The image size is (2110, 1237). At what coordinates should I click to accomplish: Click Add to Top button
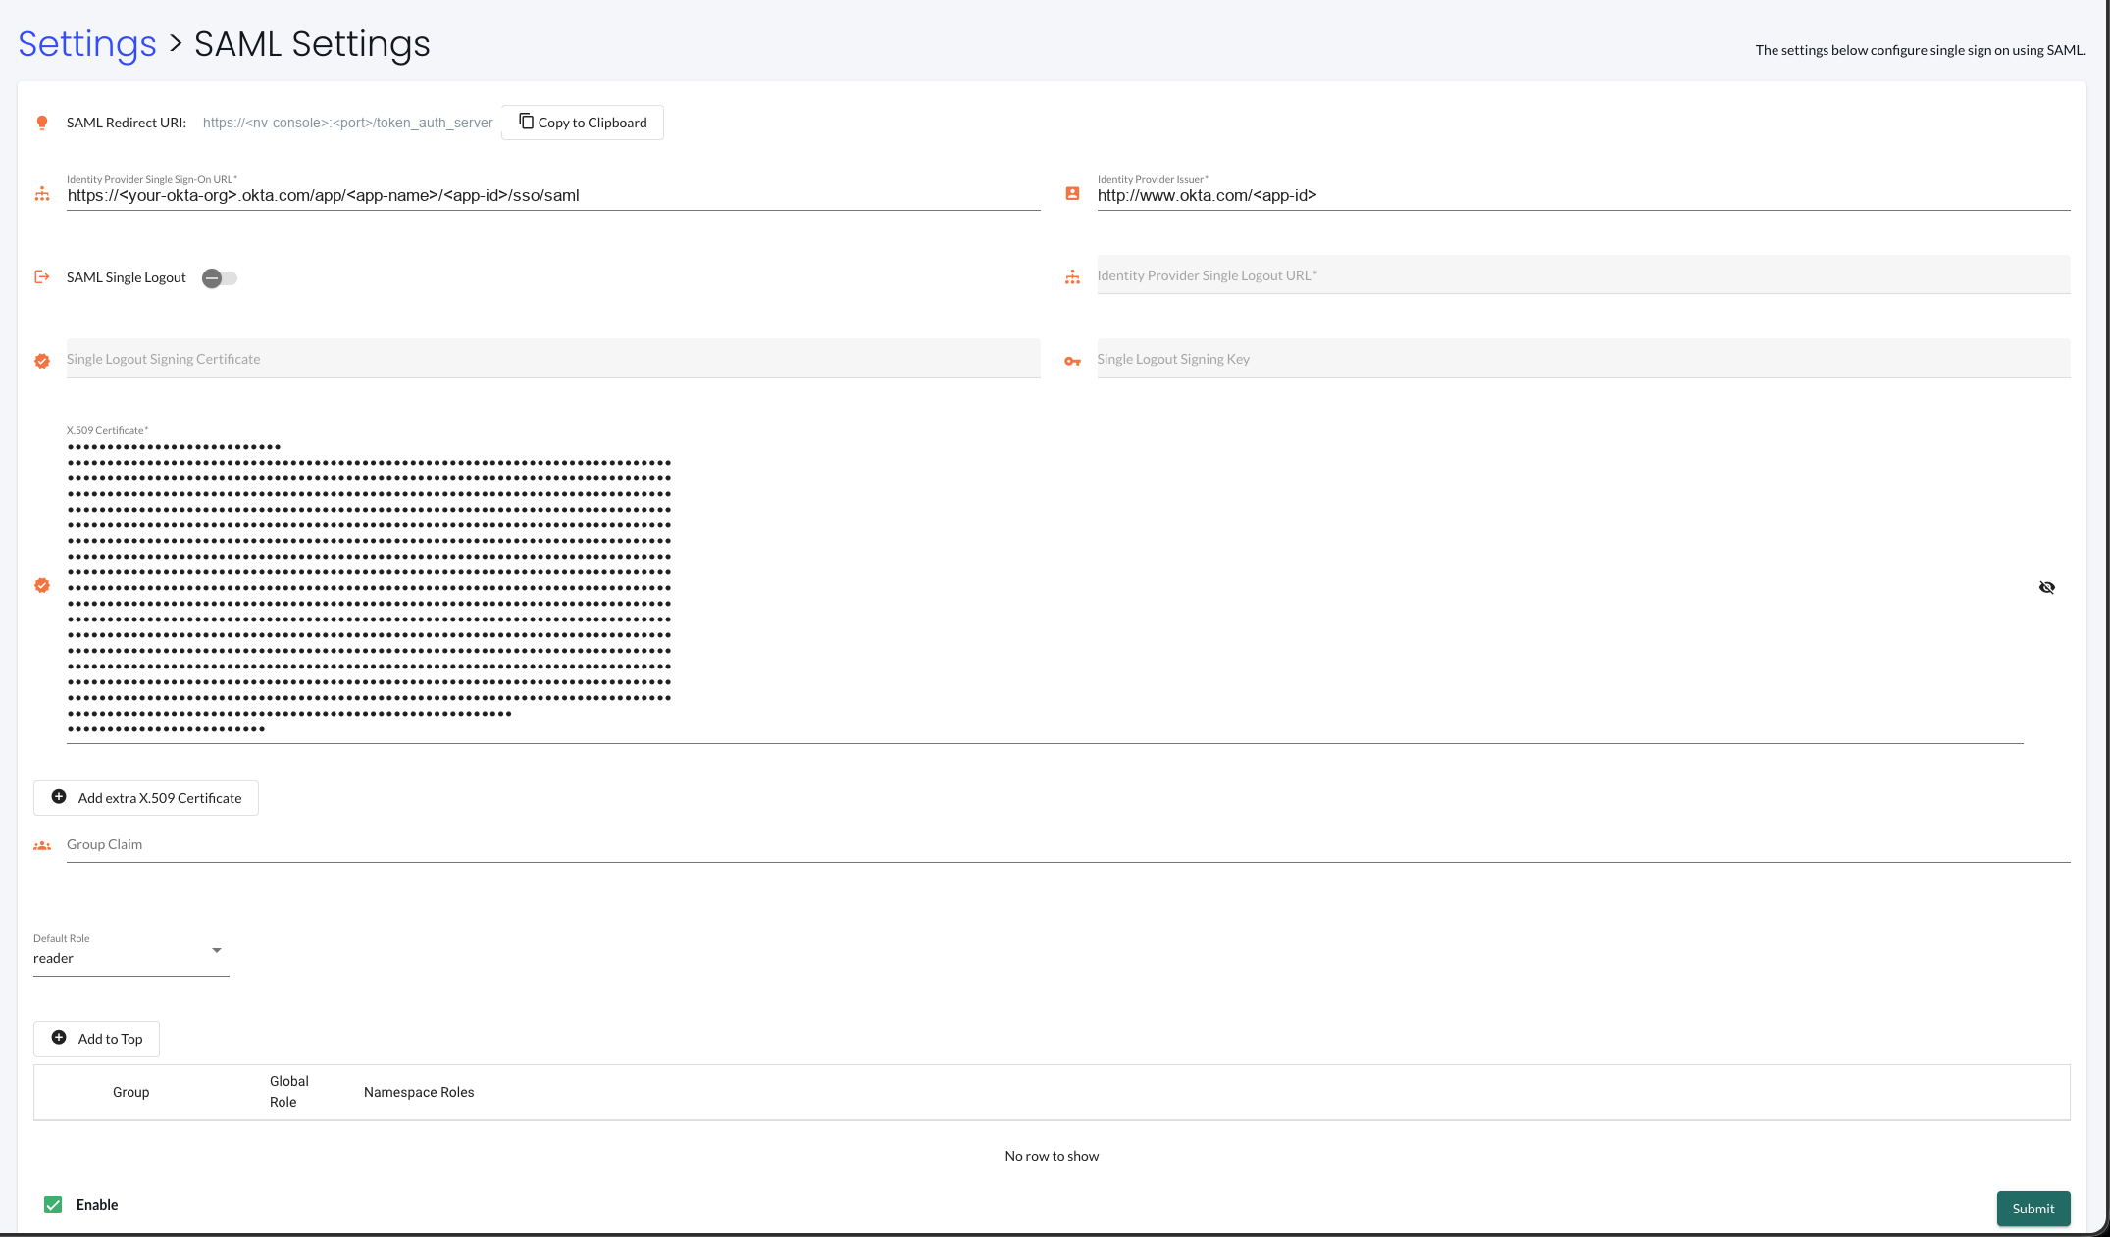coord(96,1039)
